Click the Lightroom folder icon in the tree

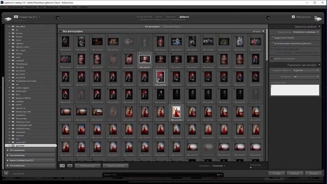(13, 43)
